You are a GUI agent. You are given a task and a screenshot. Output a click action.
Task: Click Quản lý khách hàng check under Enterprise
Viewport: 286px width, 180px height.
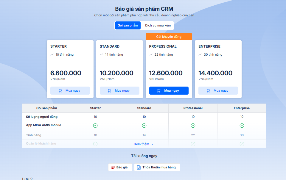coord(242,144)
